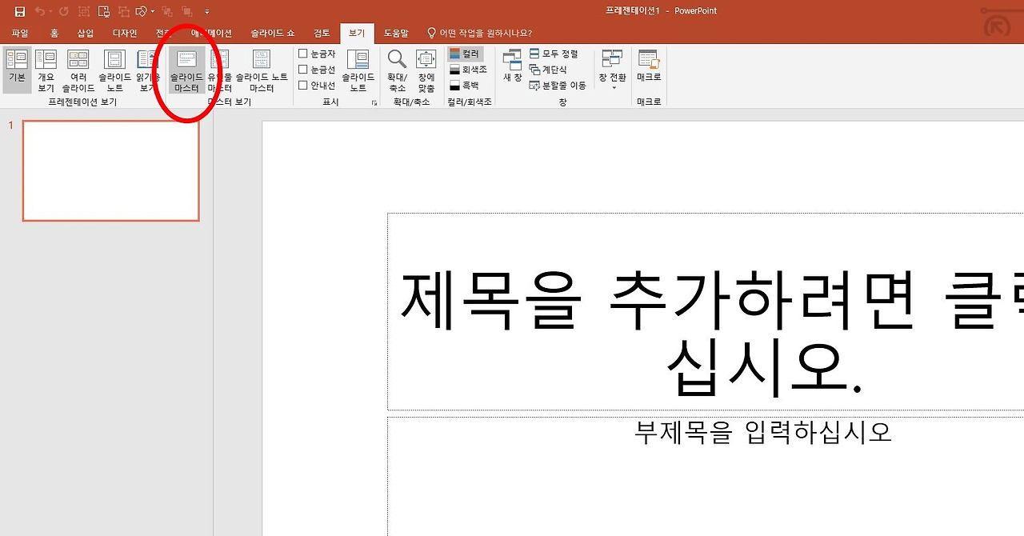Open the 창 전환 switch windows dropdown
Image resolution: width=1024 pixels, height=536 pixels.
point(613,70)
